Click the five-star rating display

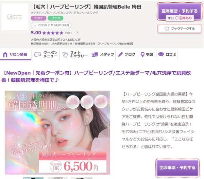click(x=53, y=33)
